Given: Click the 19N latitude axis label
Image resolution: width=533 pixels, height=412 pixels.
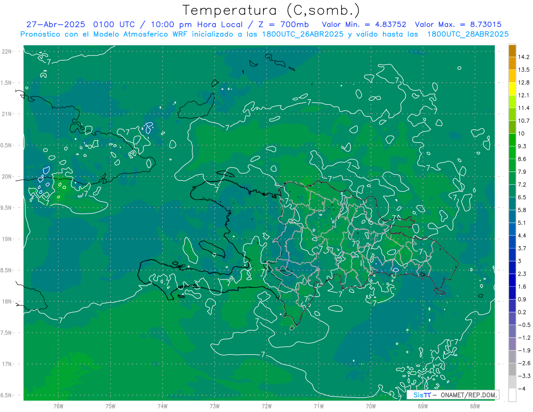Looking at the screenshot, I should [8, 239].
